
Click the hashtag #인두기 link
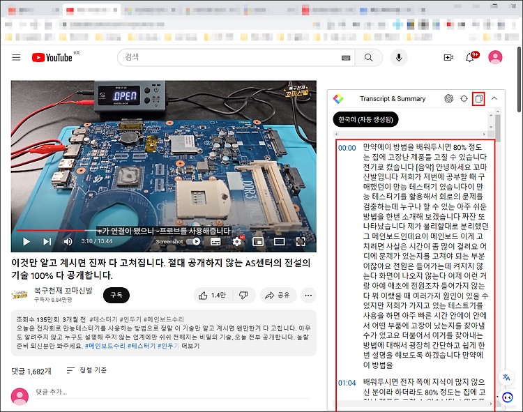click(x=168, y=346)
